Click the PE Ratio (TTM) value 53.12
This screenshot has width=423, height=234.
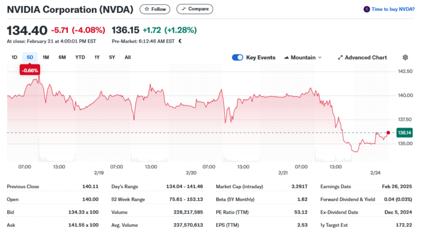pos(301,212)
